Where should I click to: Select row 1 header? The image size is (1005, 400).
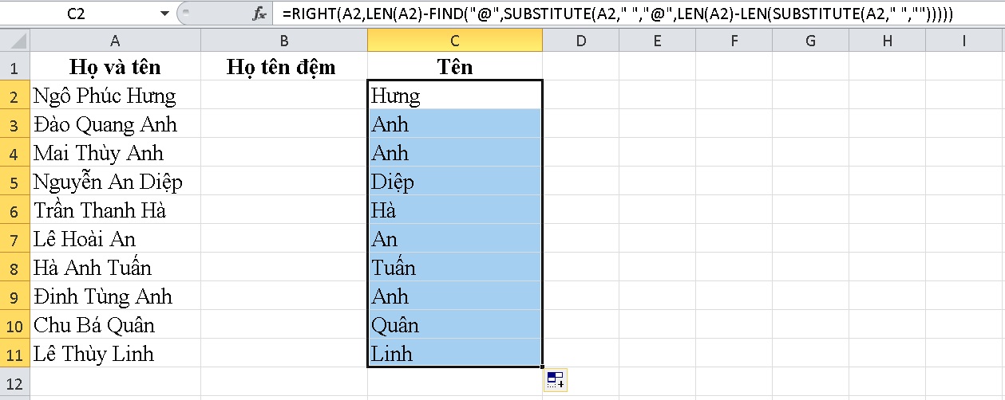click(15, 67)
